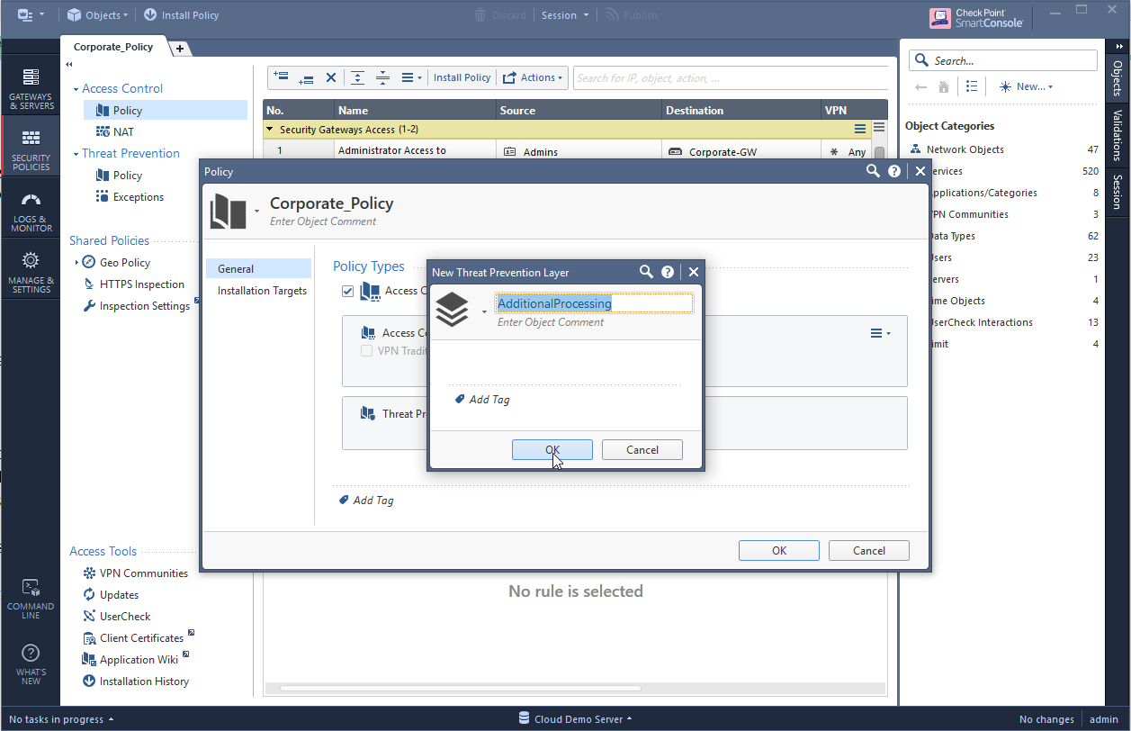Image resolution: width=1131 pixels, height=731 pixels.
Task: Collapse Threat Prevention tree section
Action: pyautogui.click(x=76, y=154)
